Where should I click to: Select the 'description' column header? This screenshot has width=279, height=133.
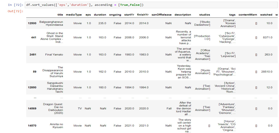click(183, 15)
